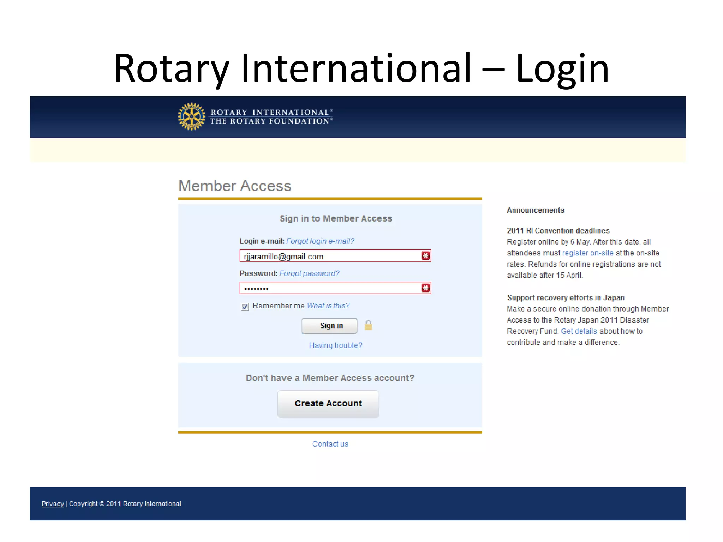Image resolution: width=723 pixels, height=542 pixels.
Task: Click the red asterisk icon in email field
Action: [x=425, y=256]
